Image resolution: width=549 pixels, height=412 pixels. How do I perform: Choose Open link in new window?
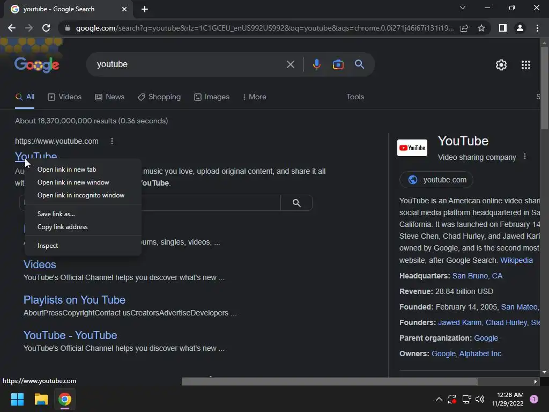point(83,182)
